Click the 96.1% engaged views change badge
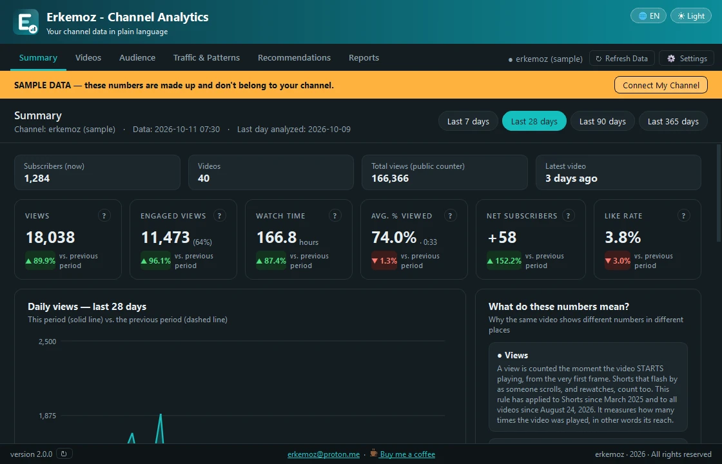Viewport: 722px width, 464px height. tap(155, 260)
